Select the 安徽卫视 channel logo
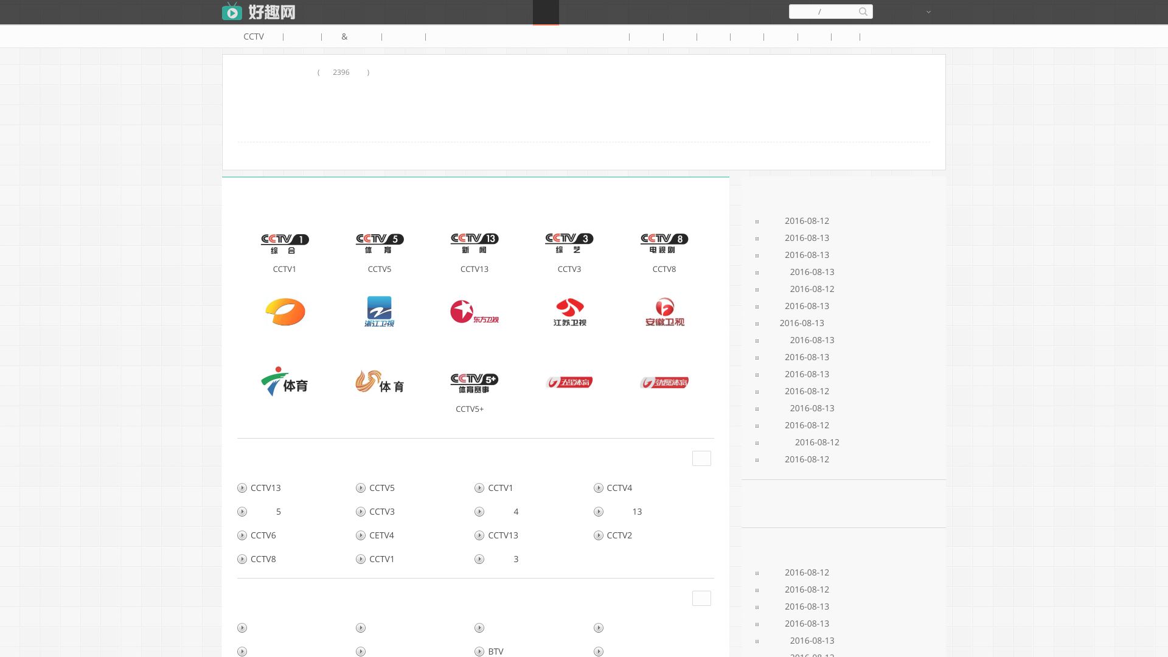 (664, 312)
